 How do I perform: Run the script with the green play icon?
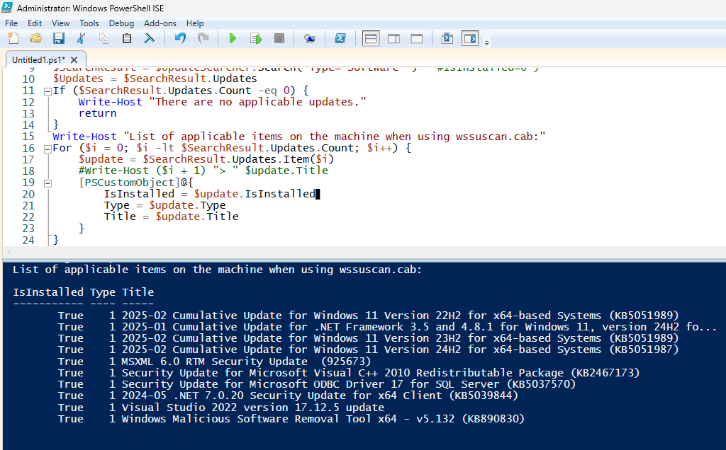(233, 38)
